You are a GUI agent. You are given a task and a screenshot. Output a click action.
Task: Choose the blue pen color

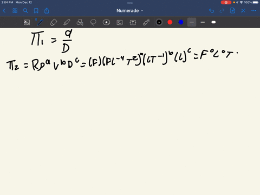point(181,22)
